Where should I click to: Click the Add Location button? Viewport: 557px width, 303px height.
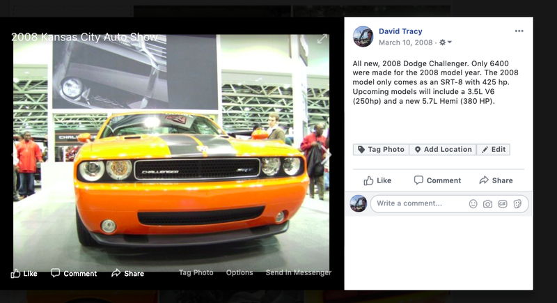tap(443, 150)
